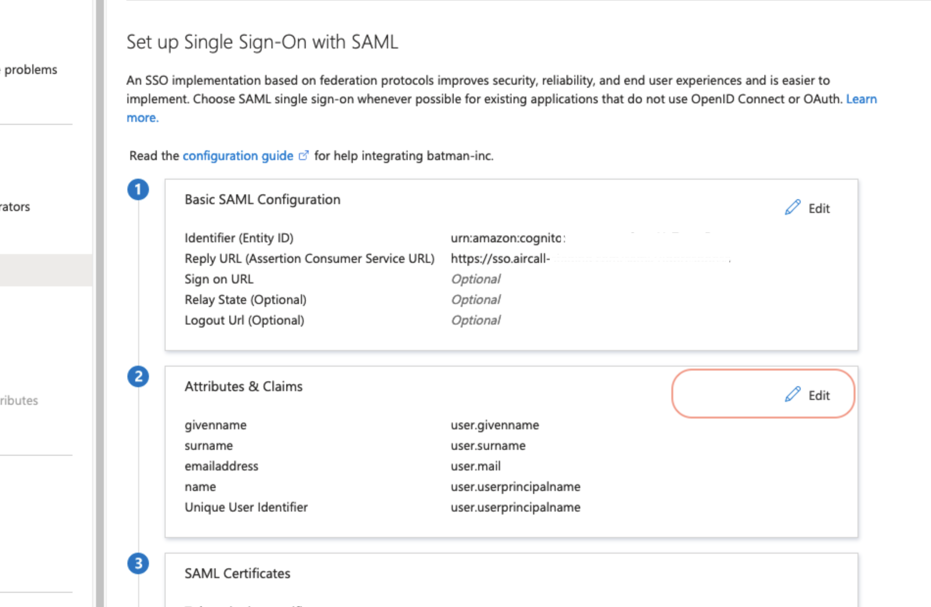
Task: Open the highlighted sidebar menu item
Action: (x=46, y=270)
